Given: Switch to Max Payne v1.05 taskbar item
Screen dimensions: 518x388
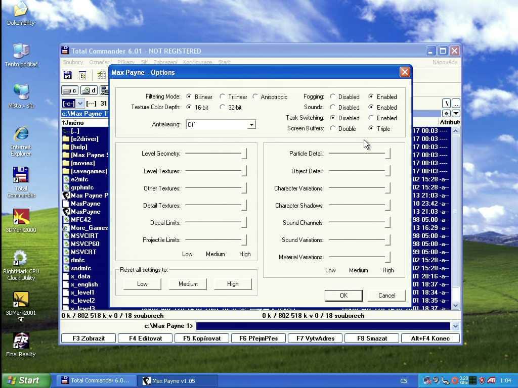Looking at the screenshot, I should click(177, 381).
